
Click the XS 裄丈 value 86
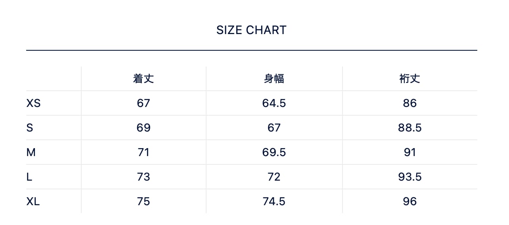tap(409, 103)
